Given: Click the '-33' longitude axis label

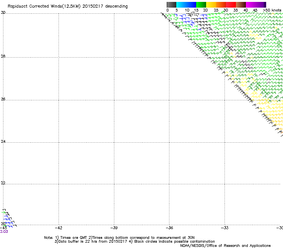Looking at the screenshot, I should (x=225, y=228).
